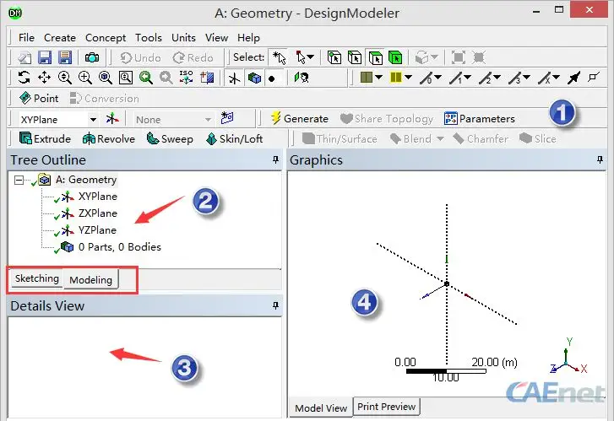Toggle the display model cube icon
This screenshot has height=421, width=614.
click(254, 78)
